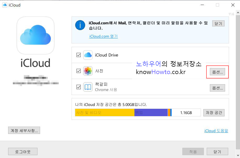The image size is (240, 158).
Task: Click the 로그아웃 button
Action: 23,151
